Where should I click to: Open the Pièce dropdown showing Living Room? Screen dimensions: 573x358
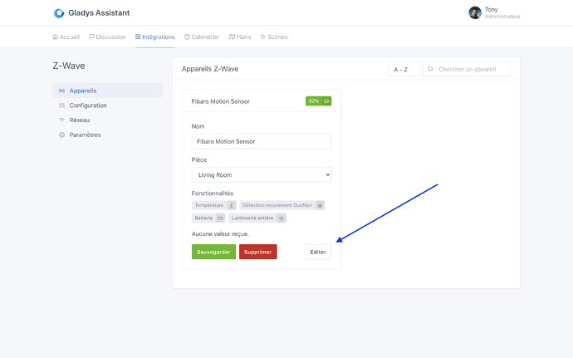(262, 174)
